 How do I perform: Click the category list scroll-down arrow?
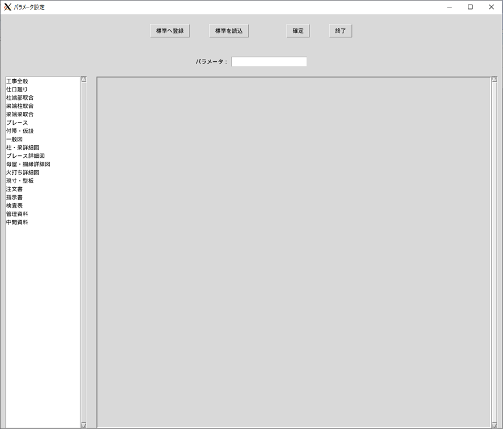click(83, 426)
